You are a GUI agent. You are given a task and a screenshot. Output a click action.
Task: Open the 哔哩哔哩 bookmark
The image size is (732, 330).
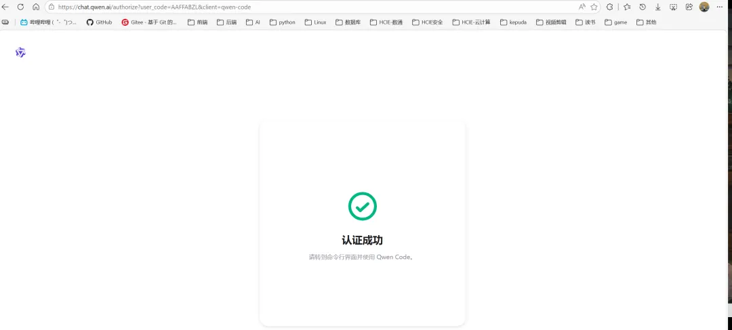[x=49, y=22]
